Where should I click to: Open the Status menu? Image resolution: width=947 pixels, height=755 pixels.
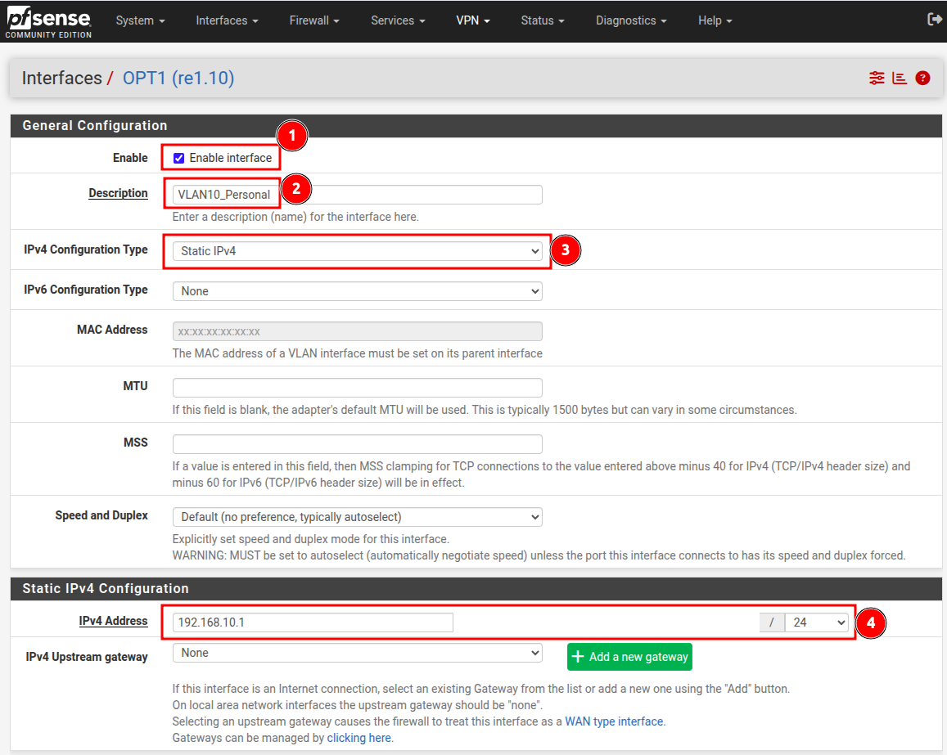point(543,20)
